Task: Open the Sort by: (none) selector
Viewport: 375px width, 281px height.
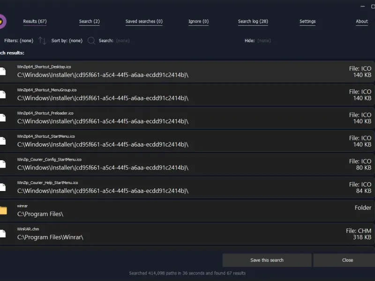Action: click(x=67, y=41)
